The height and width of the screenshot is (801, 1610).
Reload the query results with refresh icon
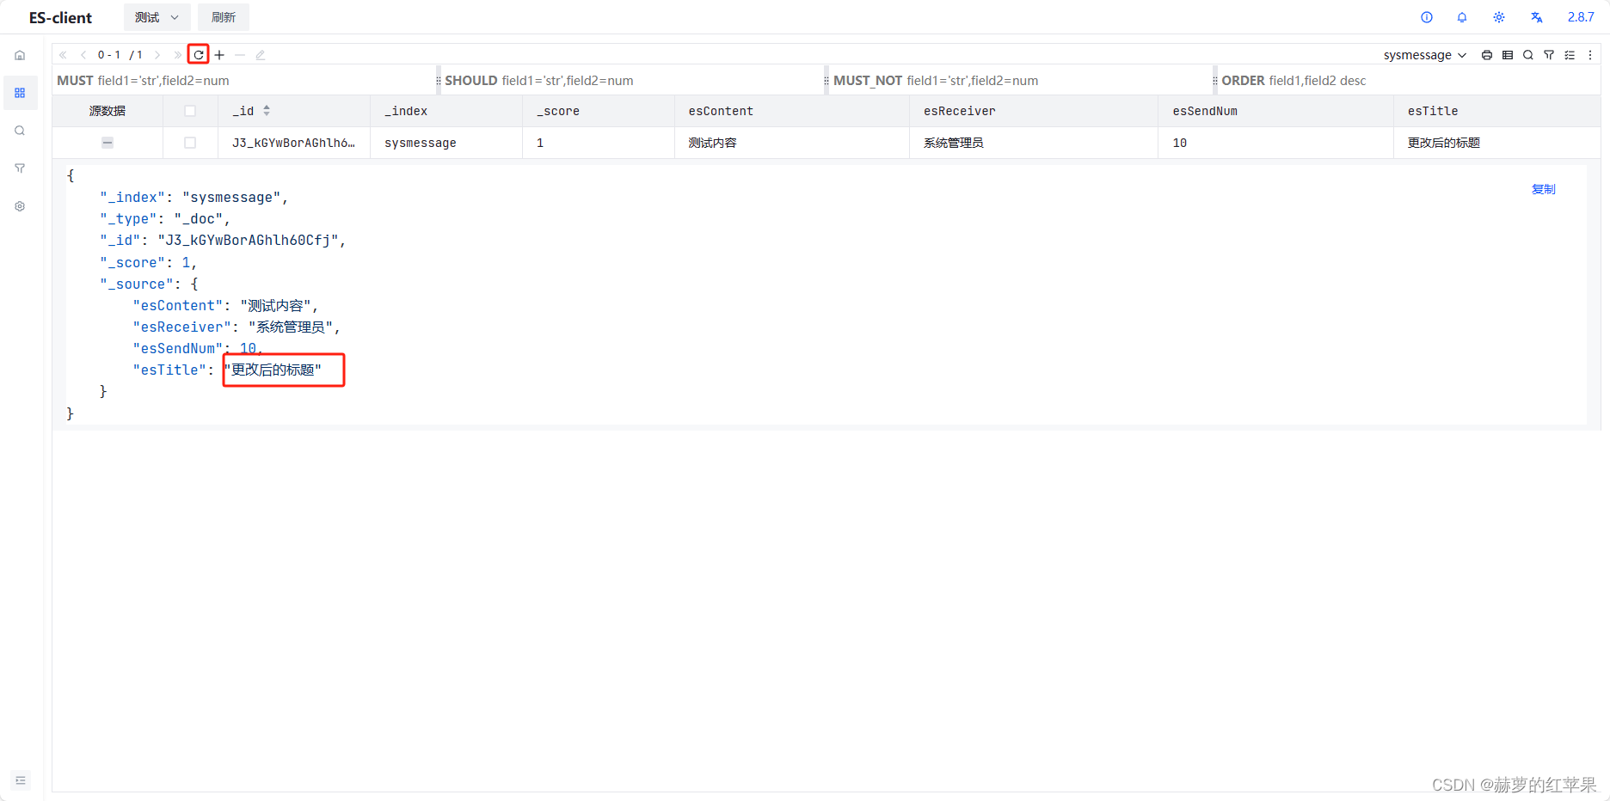pos(199,55)
